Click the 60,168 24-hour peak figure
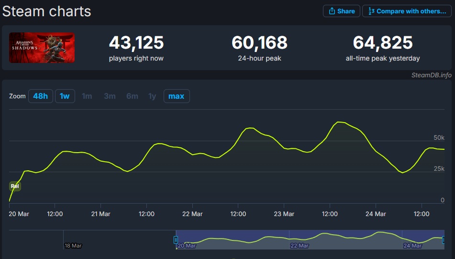Image resolution: width=455 pixels, height=259 pixels. tap(259, 42)
